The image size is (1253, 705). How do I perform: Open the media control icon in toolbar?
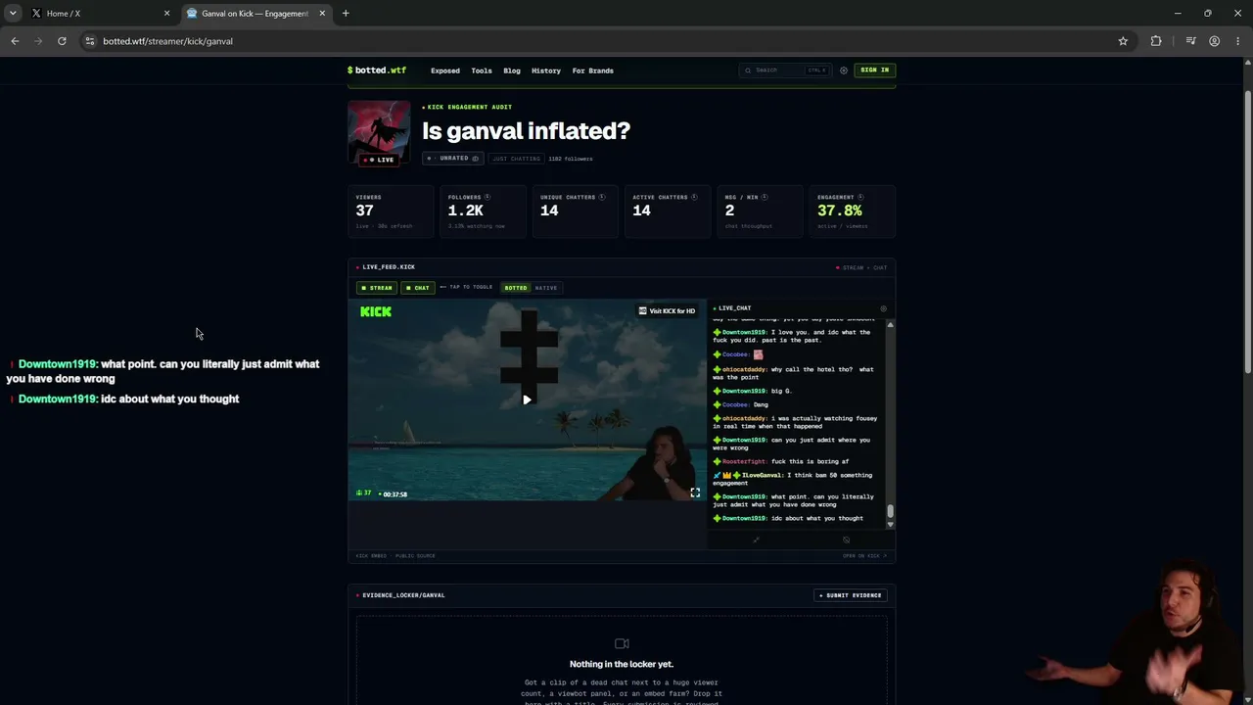tap(1190, 41)
